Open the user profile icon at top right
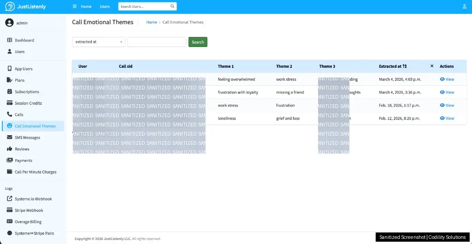472x244 pixels. [465, 6]
